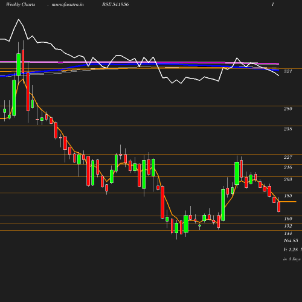Click the 258 price level label
Viewport: 302px width, 302px height.
pos(288,129)
